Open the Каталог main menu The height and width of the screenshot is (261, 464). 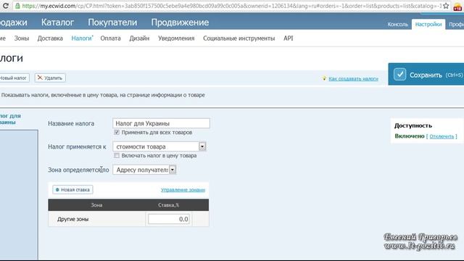click(x=57, y=22)
